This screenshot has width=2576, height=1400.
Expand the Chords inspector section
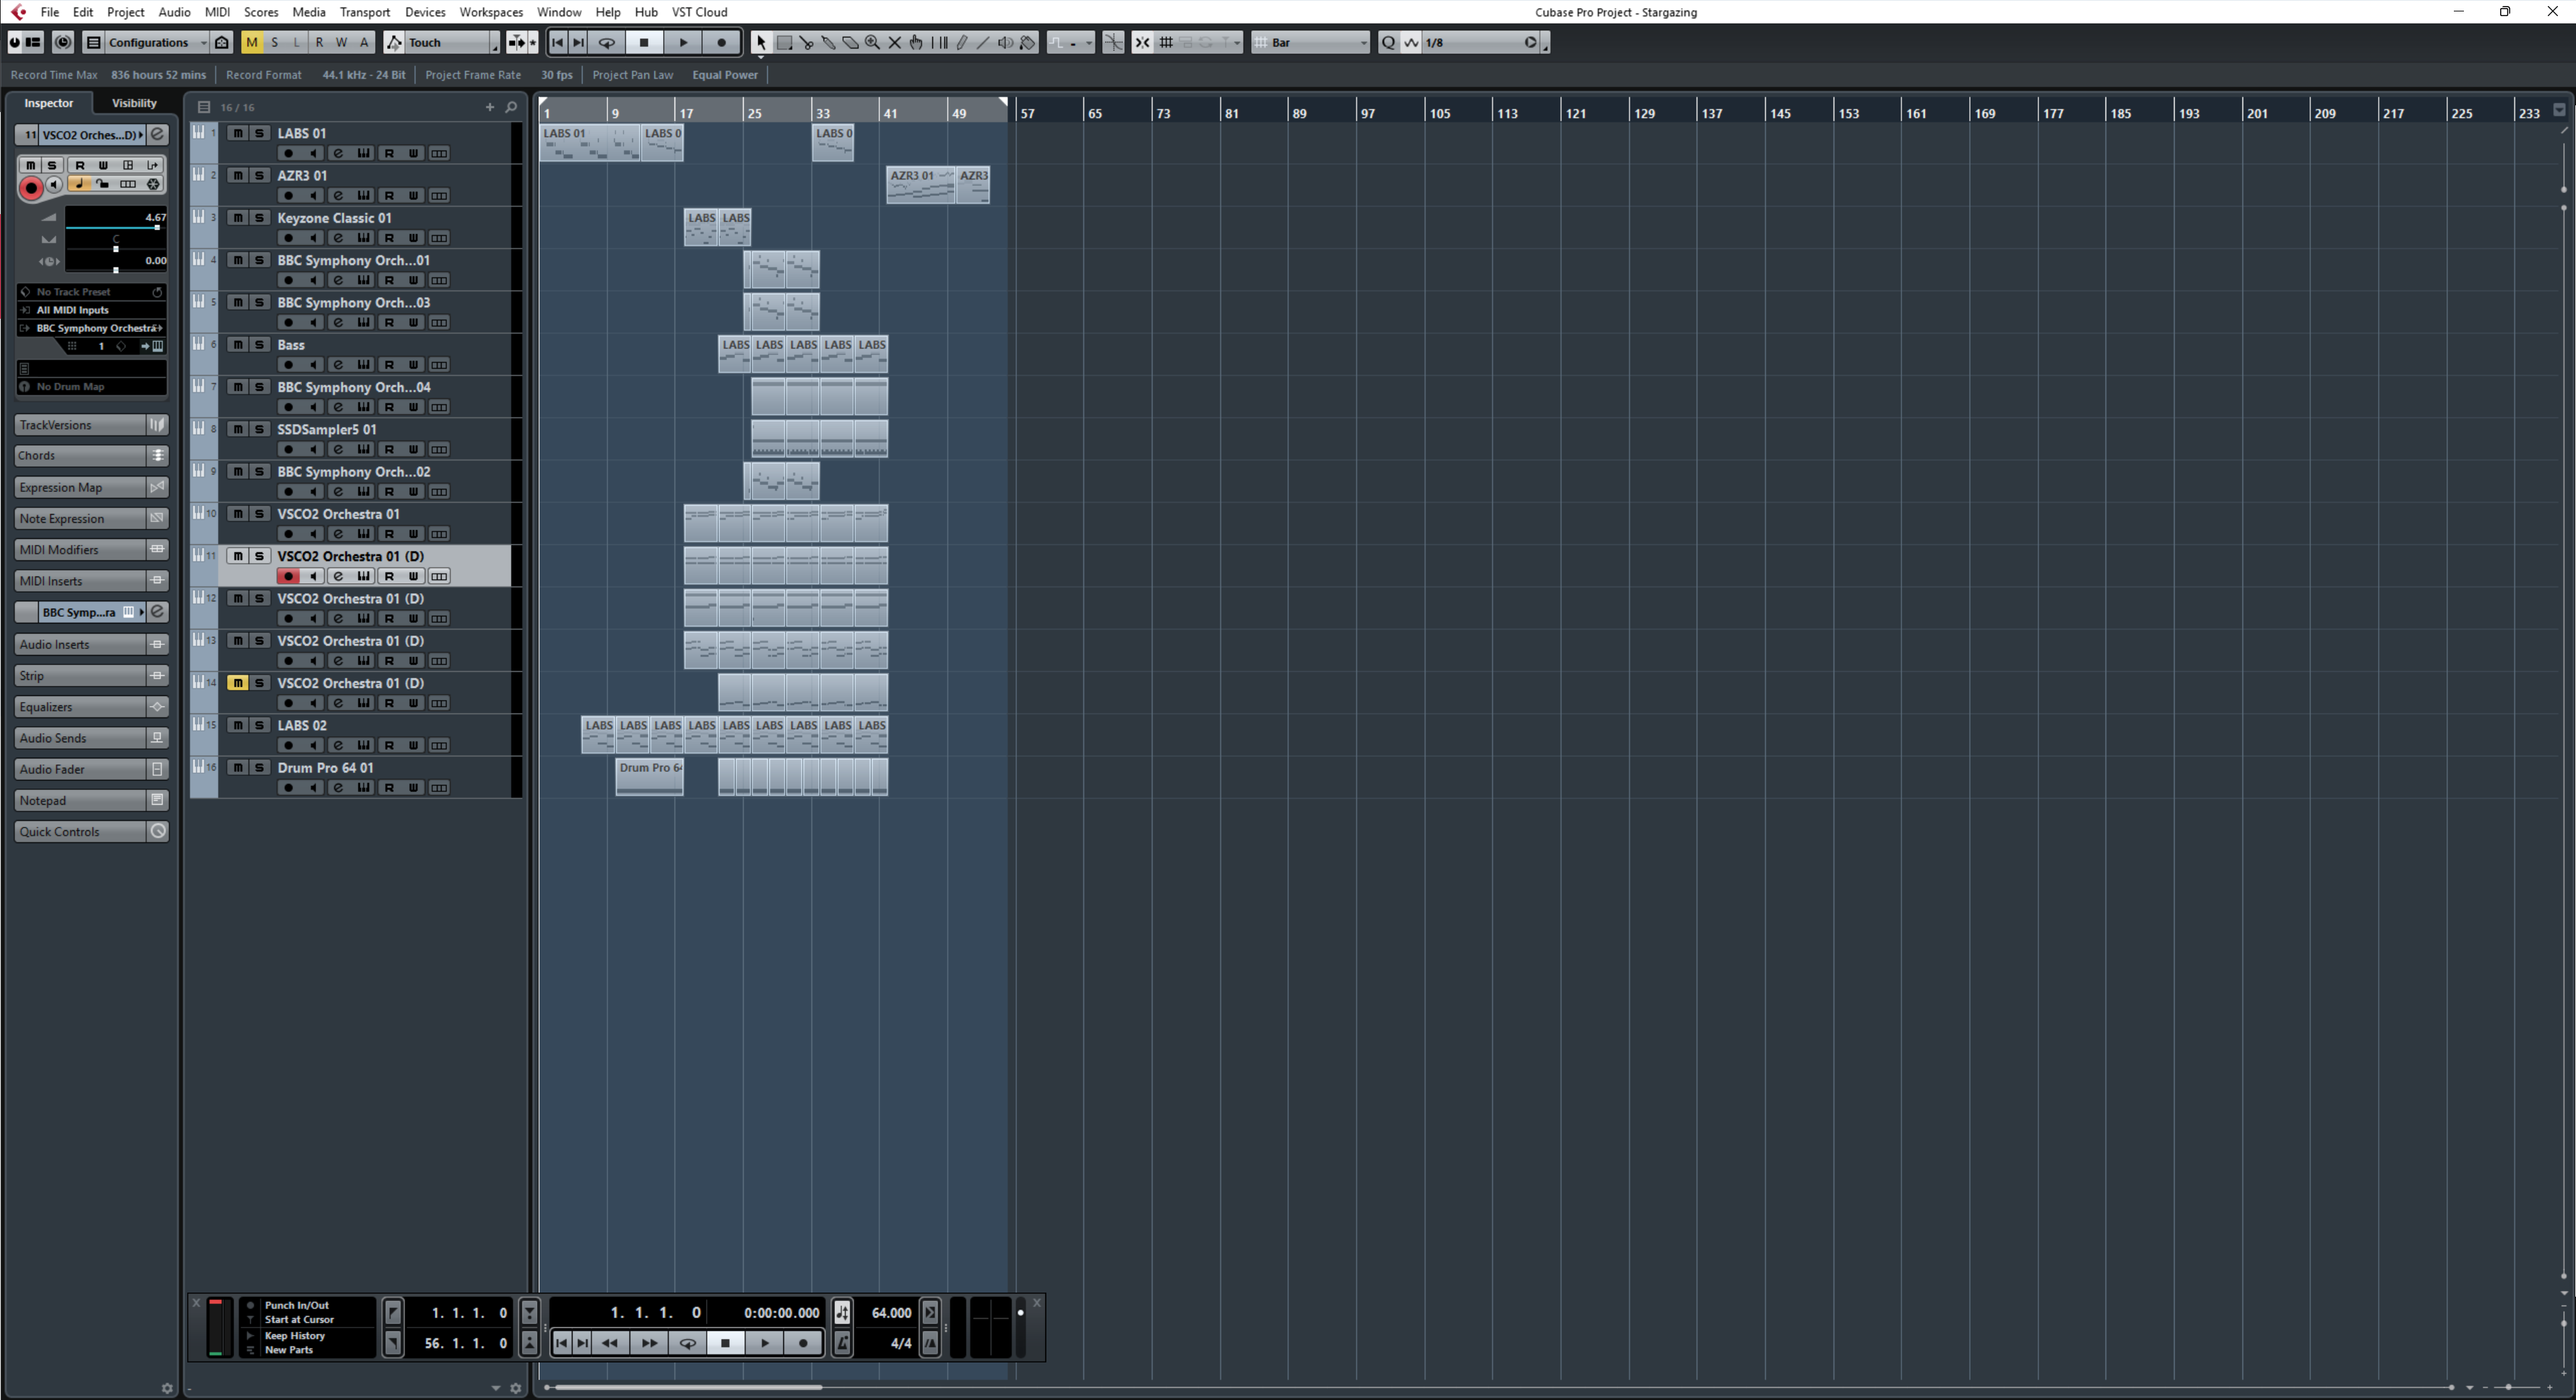click(80, 456)
